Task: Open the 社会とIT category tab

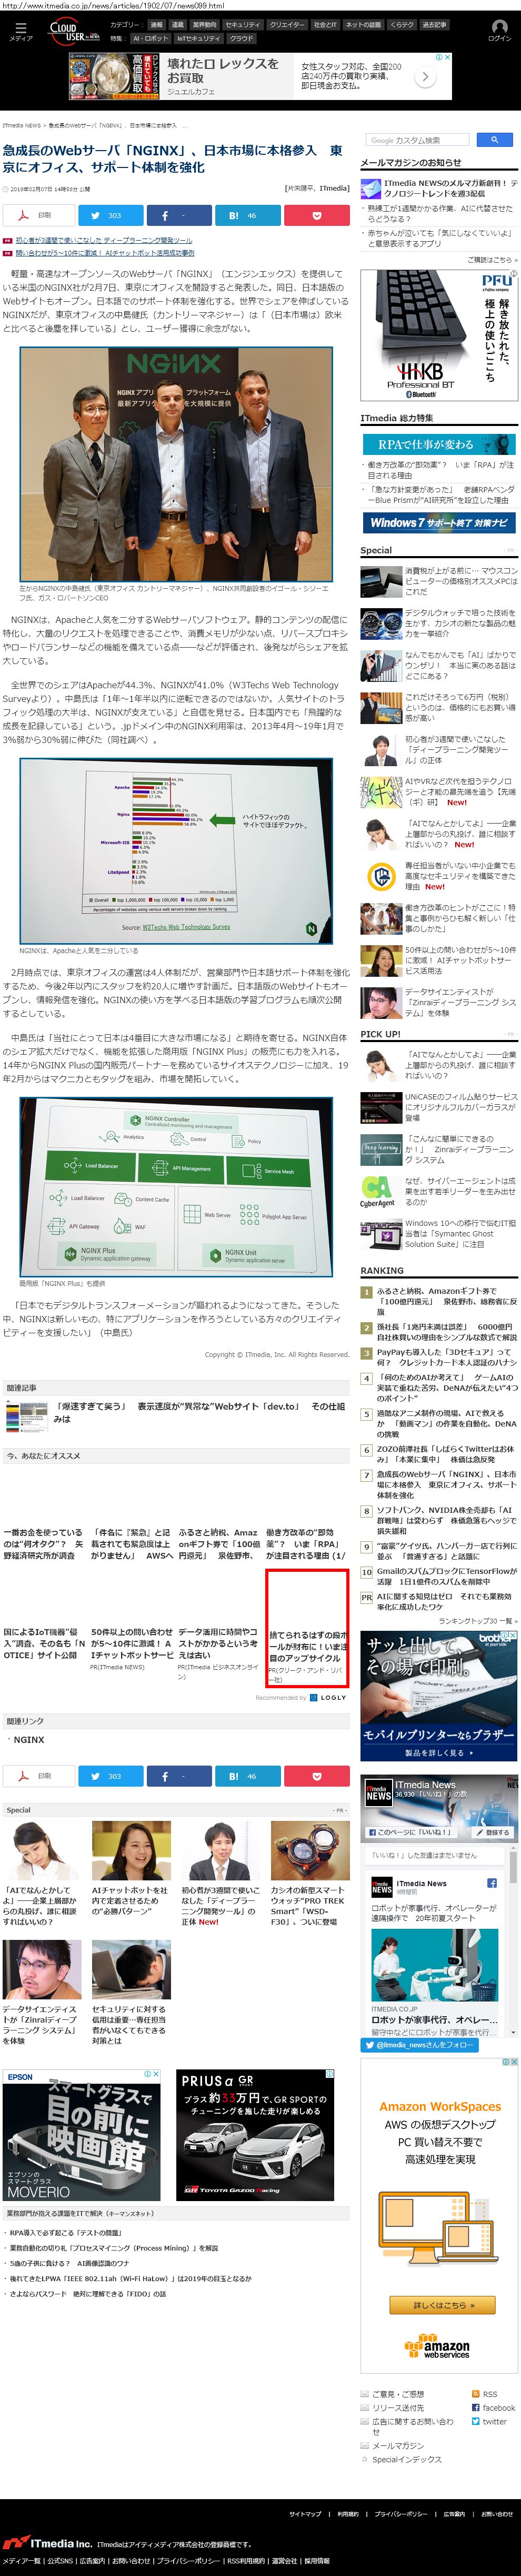Action: click(326, 25)
